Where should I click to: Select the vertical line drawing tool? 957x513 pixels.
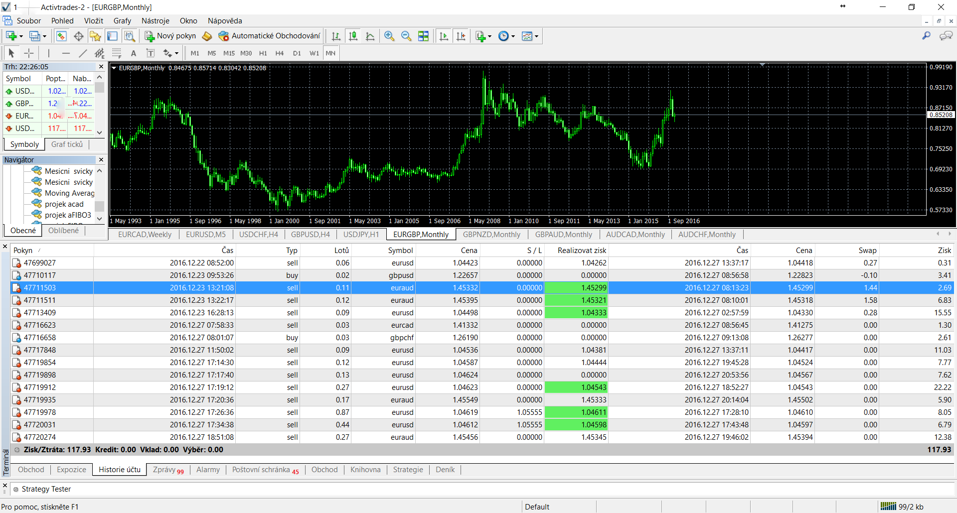[x=48, y=53]
